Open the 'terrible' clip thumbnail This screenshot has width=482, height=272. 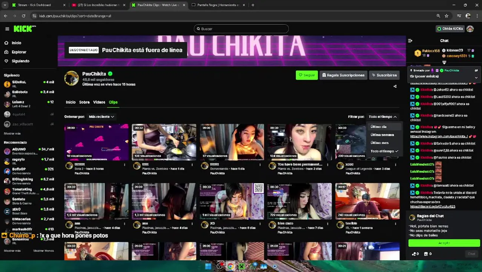coord(367,201)
